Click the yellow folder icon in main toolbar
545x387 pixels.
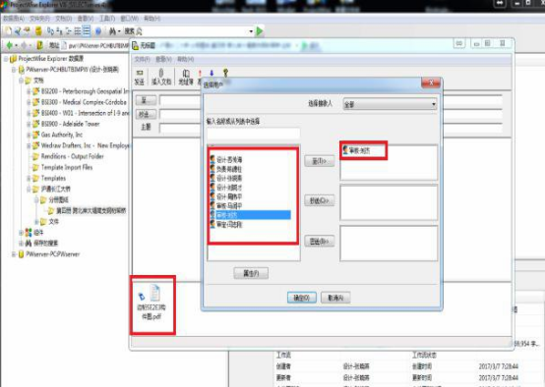click(x=38, y=31)
